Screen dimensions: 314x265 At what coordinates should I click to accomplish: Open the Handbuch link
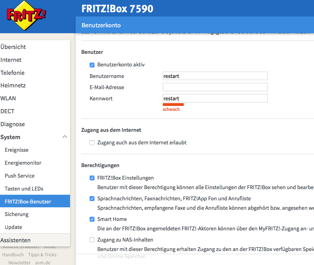(x=13, y=255)
